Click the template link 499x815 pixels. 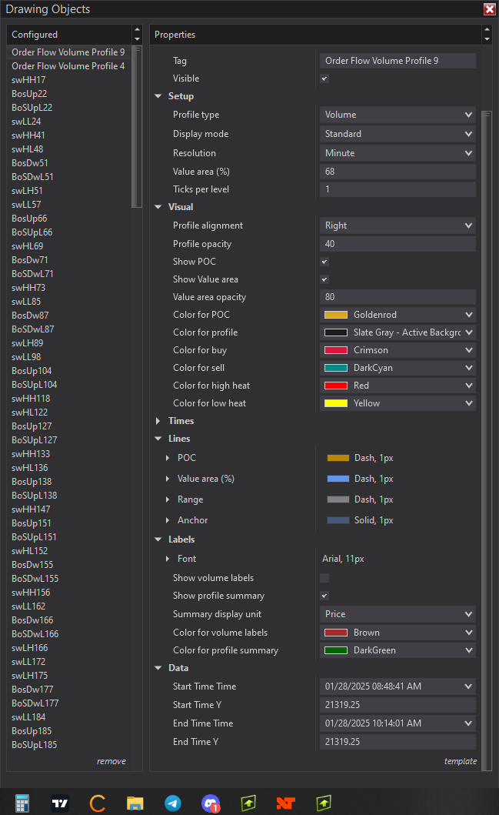pos(460,761)
